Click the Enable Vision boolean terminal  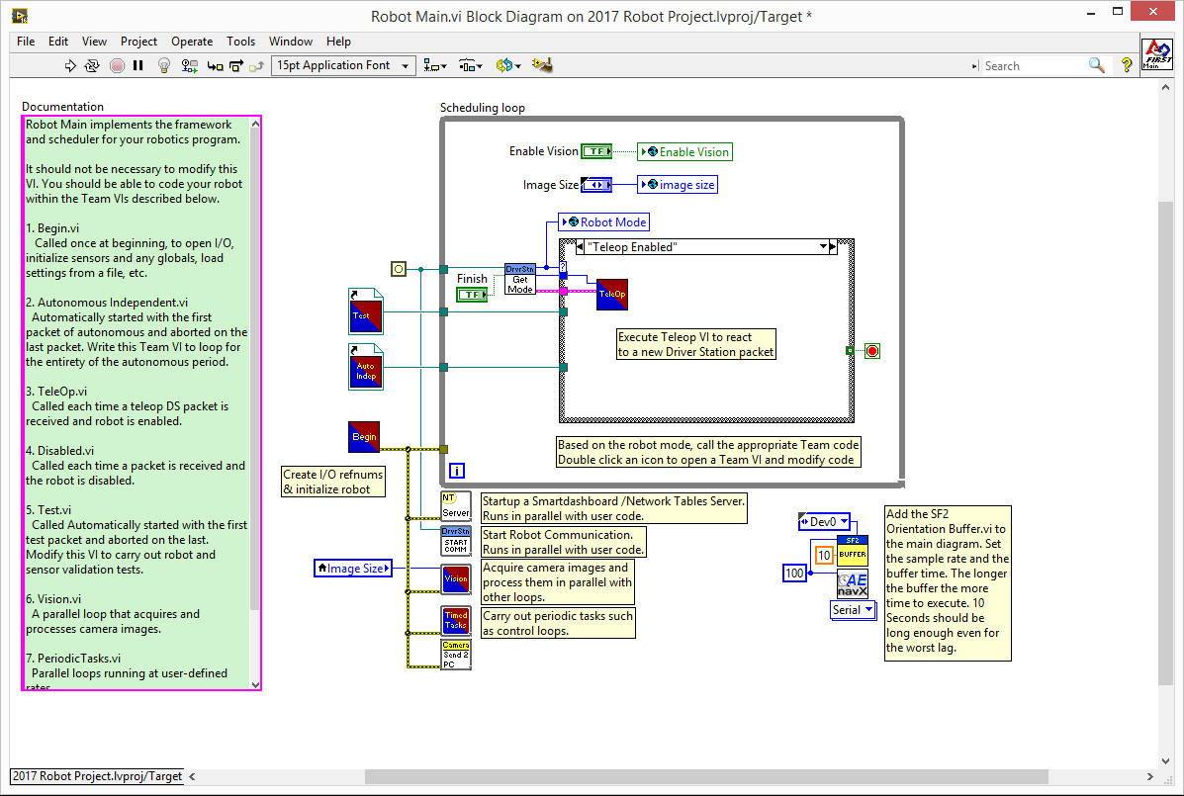(596, 151)
